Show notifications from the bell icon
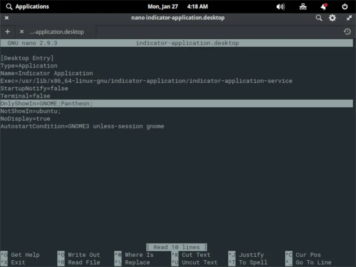This screenshot has width=356, height=267. click(324, 7)
